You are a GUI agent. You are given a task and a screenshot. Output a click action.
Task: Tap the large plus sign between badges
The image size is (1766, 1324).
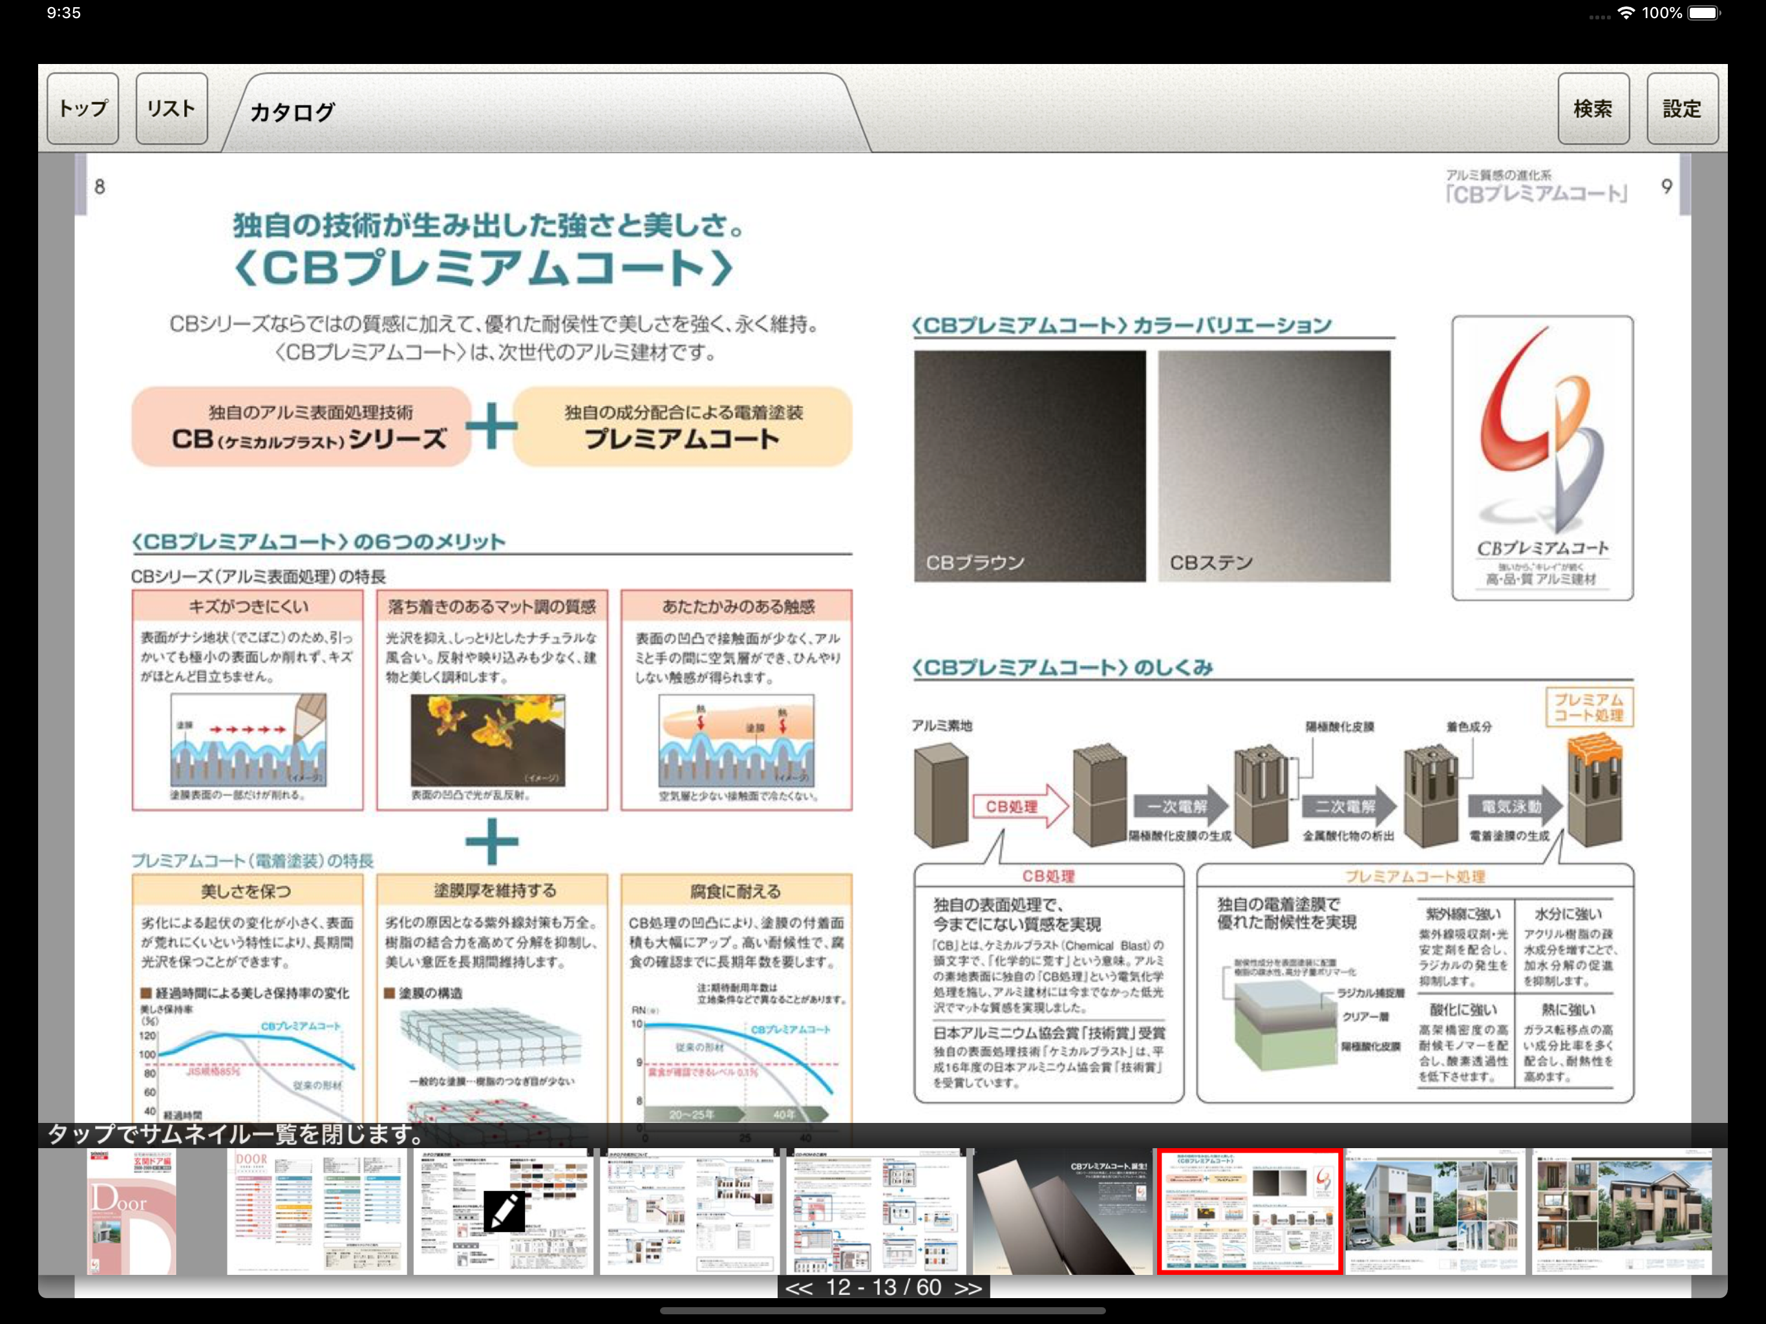pos(492,425)
